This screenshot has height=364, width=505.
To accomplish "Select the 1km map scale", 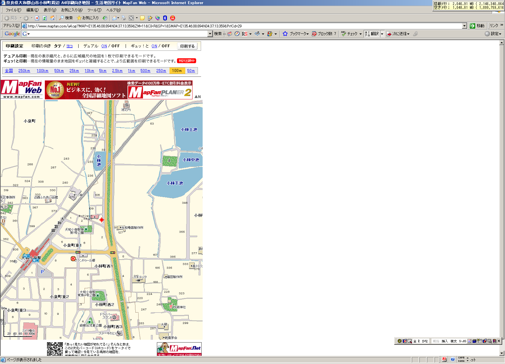I will point(131,71).
